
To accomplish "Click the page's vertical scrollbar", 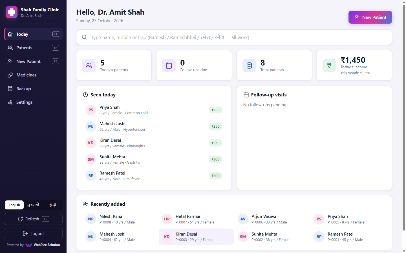I will 404,118.
